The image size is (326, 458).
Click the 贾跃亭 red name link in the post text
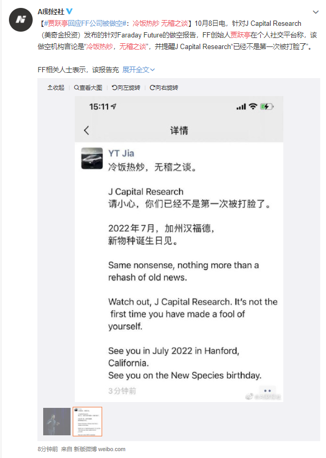click(x=241, y=35)
